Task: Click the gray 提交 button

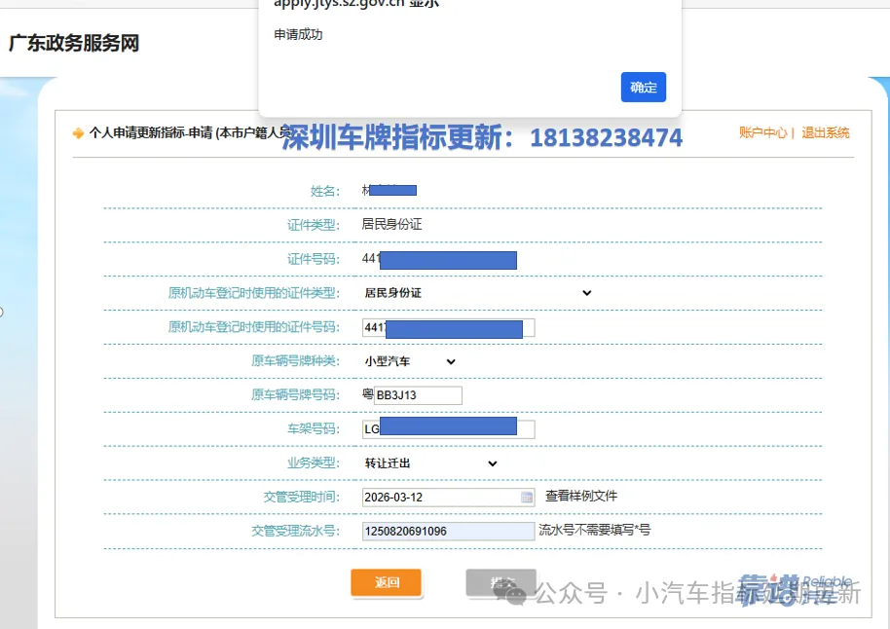Action: click(501, 582)
